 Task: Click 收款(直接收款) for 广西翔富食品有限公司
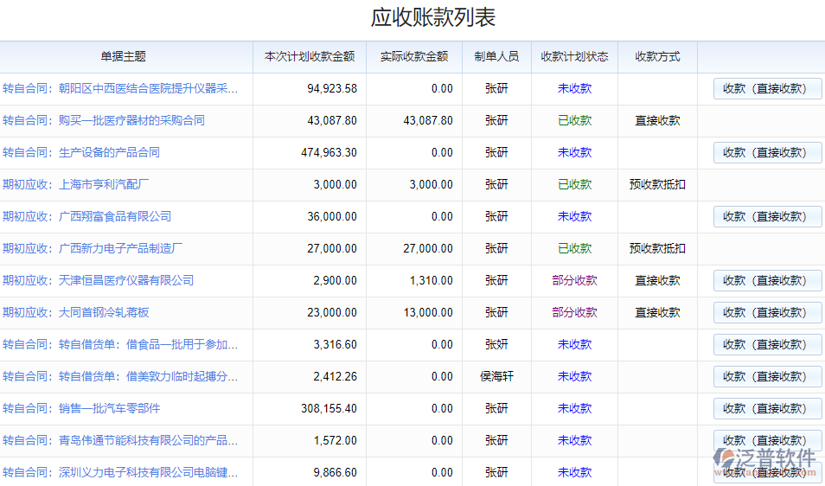(768, 216)
